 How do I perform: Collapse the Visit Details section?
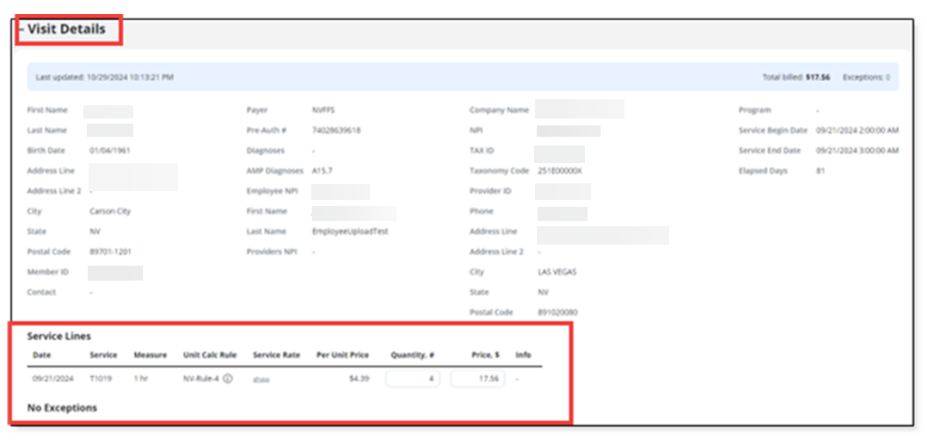point(22,30)
